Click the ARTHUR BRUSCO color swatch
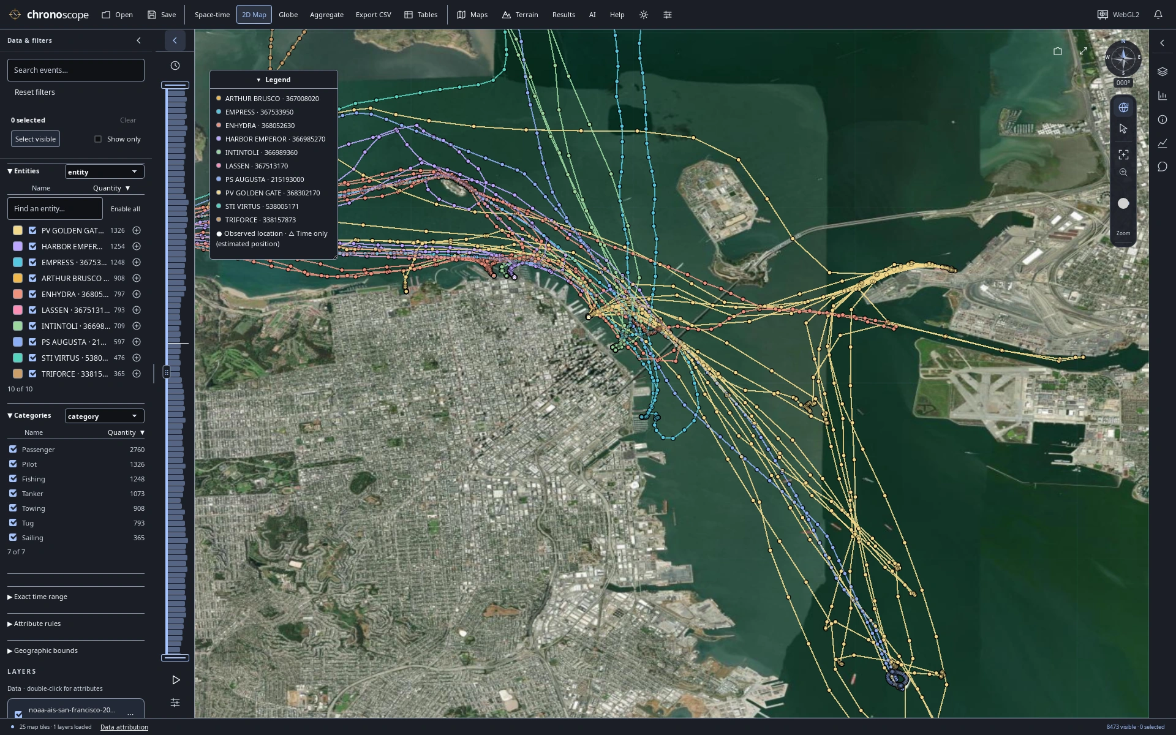1176x735 pixels. tap(18, 278)
